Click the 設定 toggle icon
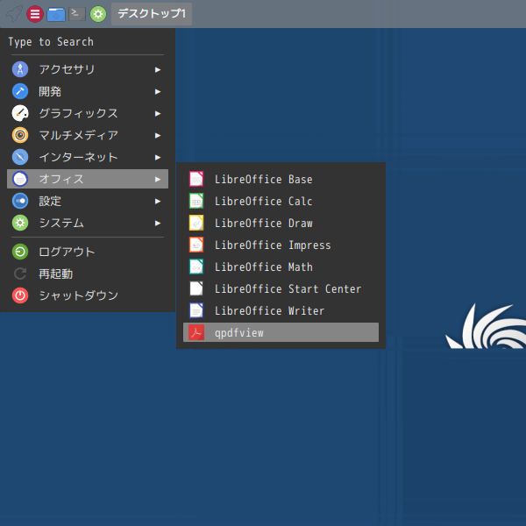The width and height of the screenshot is (526, 526). point(20,201)
